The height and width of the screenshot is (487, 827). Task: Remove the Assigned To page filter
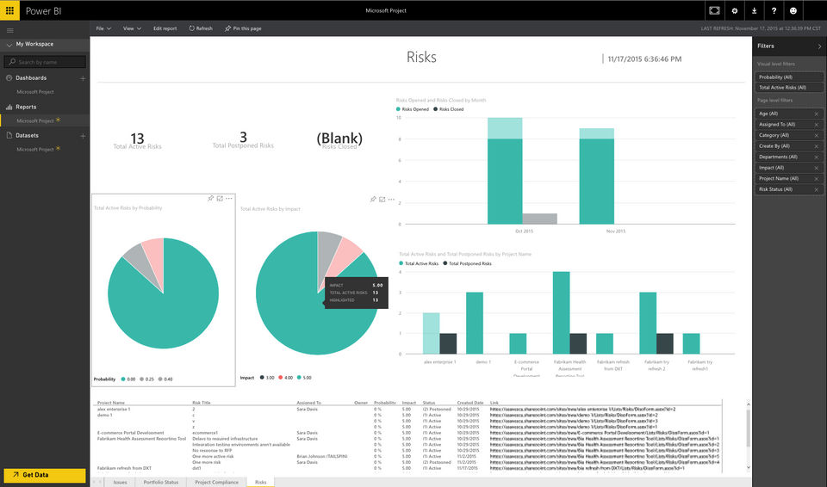click(x=817, y=125)
